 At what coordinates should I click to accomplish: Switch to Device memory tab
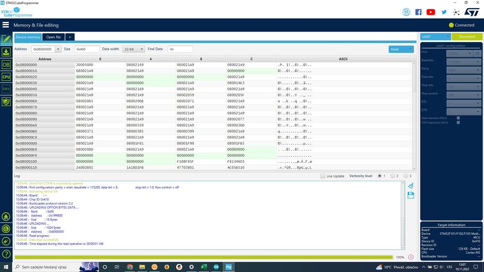pyautogui.click(x=28, y=37)
